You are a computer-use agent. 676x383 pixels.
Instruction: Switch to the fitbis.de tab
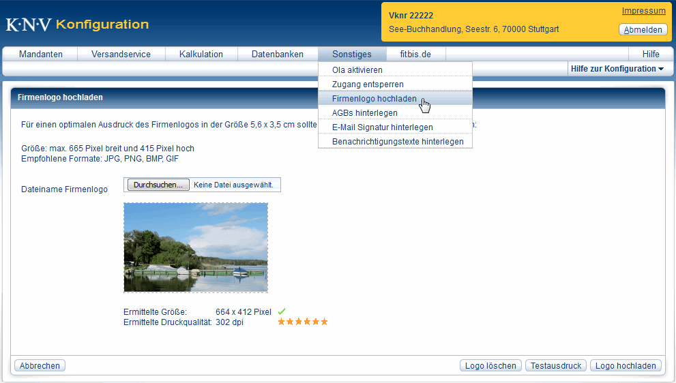[x=415, y=55]
